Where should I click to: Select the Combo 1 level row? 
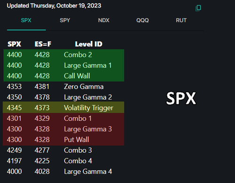coord(63,118)
